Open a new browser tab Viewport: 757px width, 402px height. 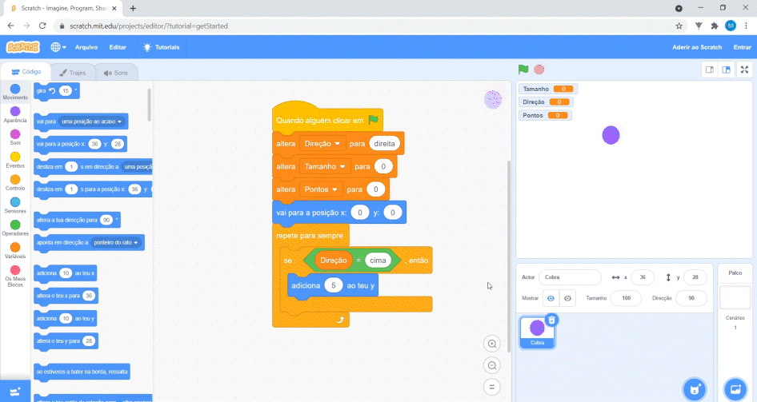133,8
